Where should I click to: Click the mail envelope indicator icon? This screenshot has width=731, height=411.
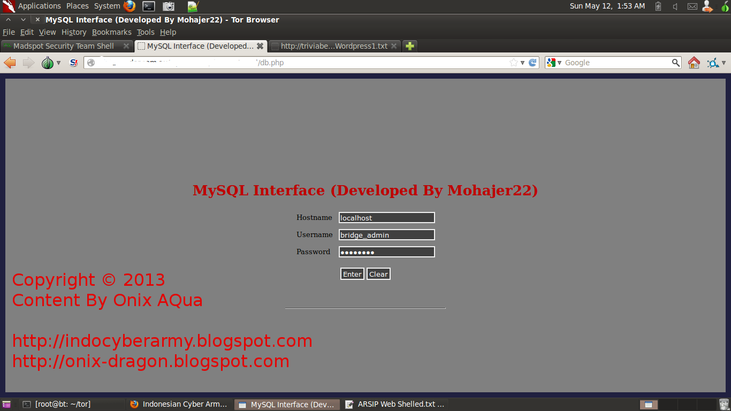click(x=692, y=6)
